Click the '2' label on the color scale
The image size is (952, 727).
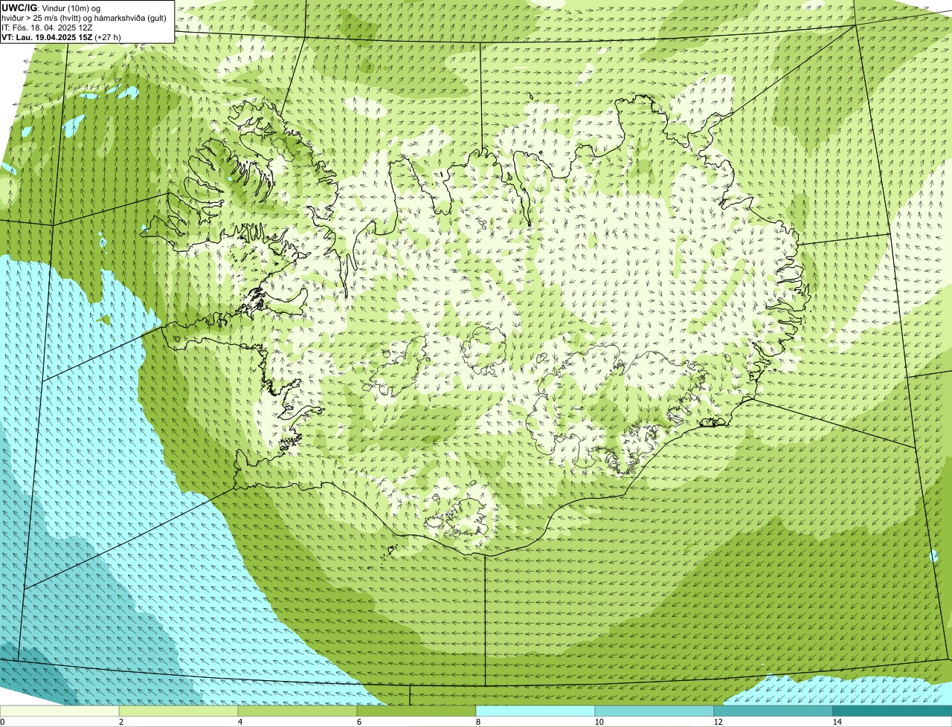click(121, 722)
